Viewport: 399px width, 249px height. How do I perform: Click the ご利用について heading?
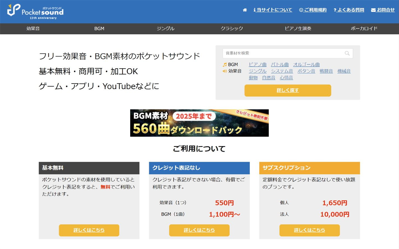[x=199, y=149]
